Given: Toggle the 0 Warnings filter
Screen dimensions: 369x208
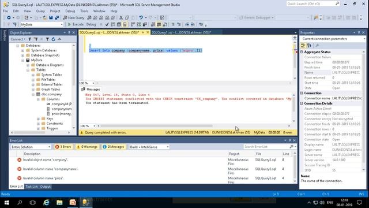Looking at the screenshot, I should tap(87, 147).
